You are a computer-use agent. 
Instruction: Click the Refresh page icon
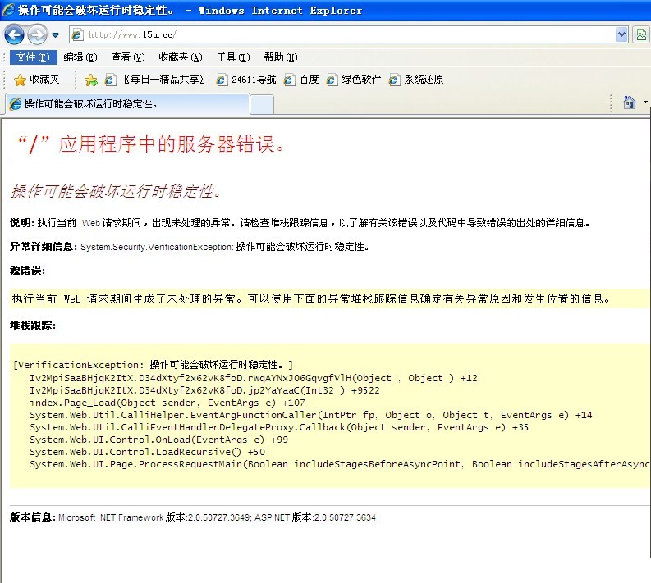(642, 34)
